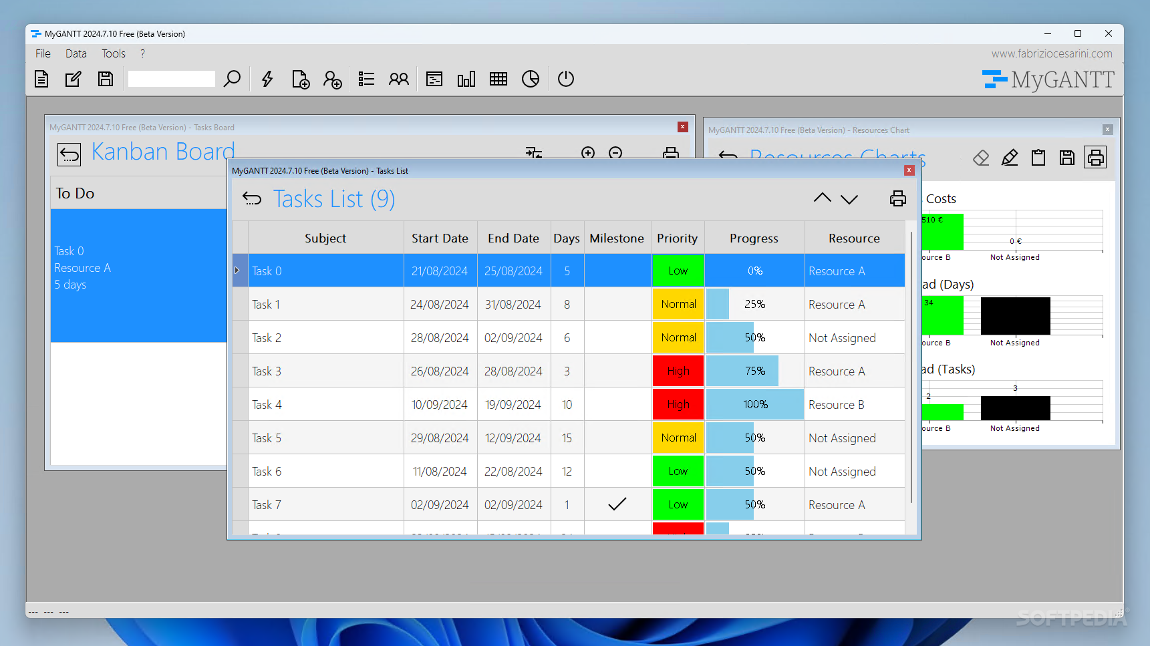Click Task 4 progress bar at 100%
The width and height of the screenshot is (1150, 646).
(x=754, y=404)
